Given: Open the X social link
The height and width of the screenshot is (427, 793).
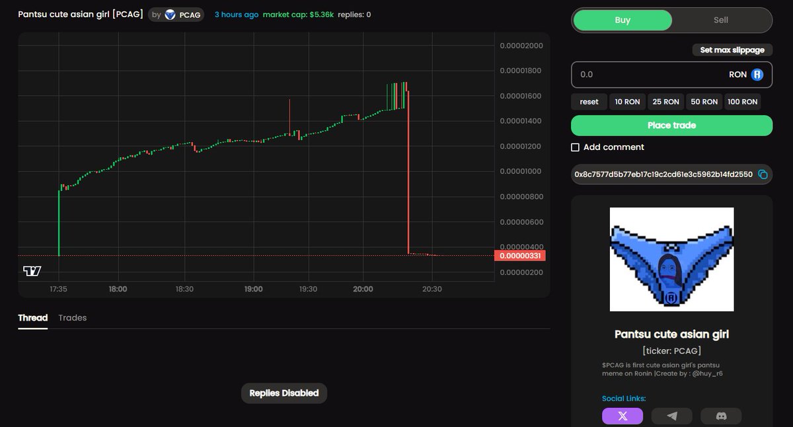Looking at the screenshot, I should coord(622,416).
